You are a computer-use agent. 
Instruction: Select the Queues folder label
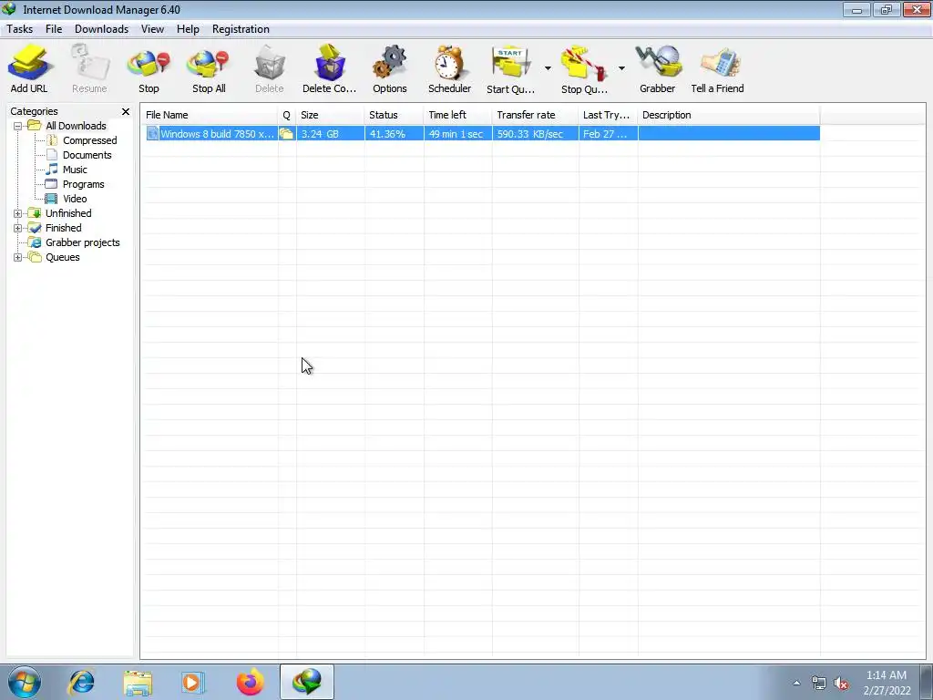click(x=63, y=257)
